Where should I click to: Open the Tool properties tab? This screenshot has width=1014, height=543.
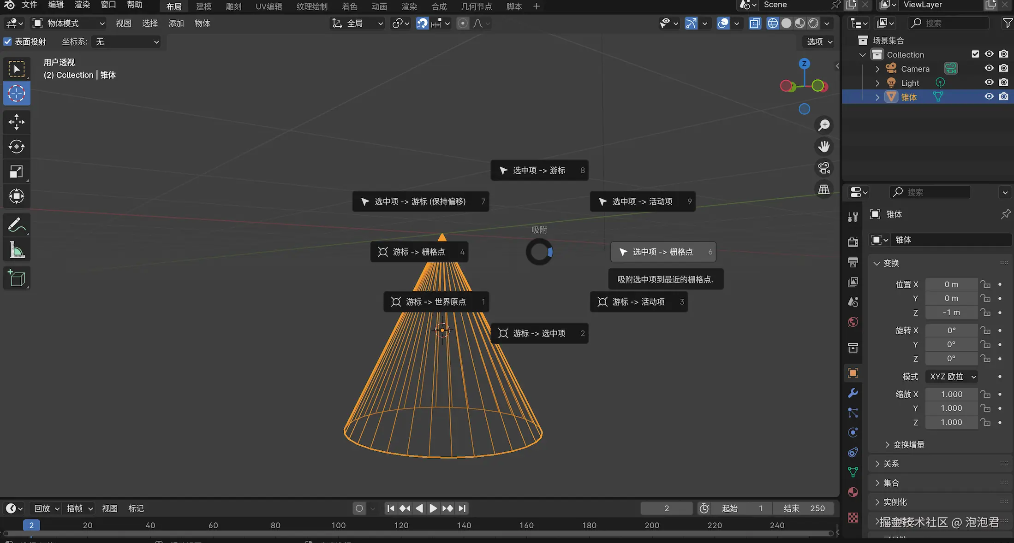[853, 217]
